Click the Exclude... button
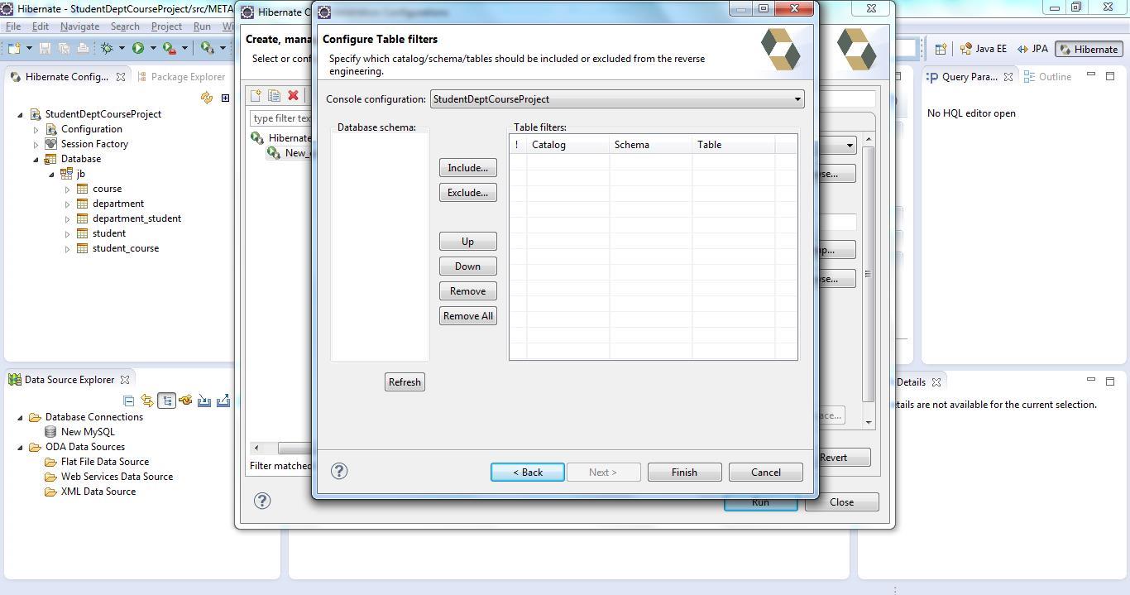This screenshot has height=595, width=1130. [x=467, y=193]
